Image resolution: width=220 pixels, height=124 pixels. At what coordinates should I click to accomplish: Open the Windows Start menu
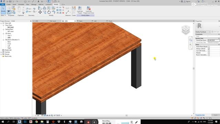[2, 122]
